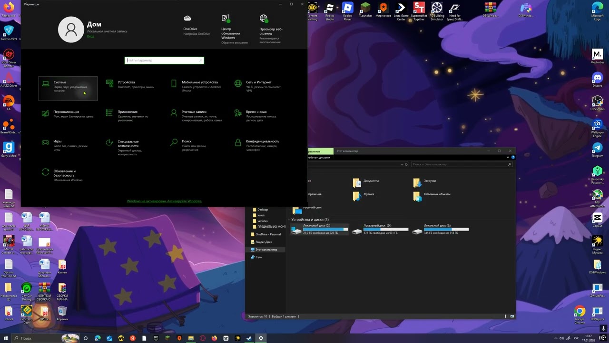Click the Войти link under account name
Image resolution: width=609 pixels, height=343 pixels.
pos(90,36)
